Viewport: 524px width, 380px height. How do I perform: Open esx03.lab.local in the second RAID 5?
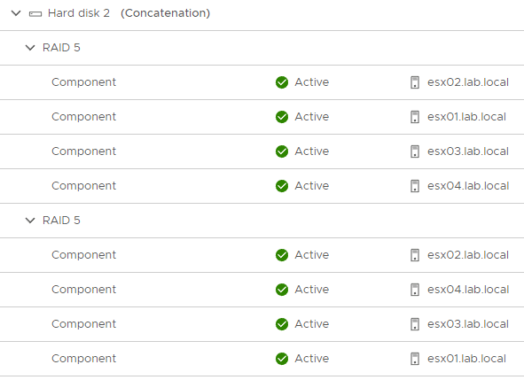(x=468, y=324)
